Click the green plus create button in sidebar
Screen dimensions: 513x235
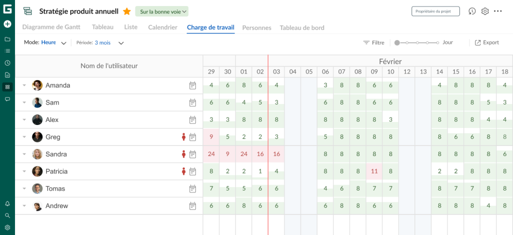pyautogui.click(x=8, y=24)
